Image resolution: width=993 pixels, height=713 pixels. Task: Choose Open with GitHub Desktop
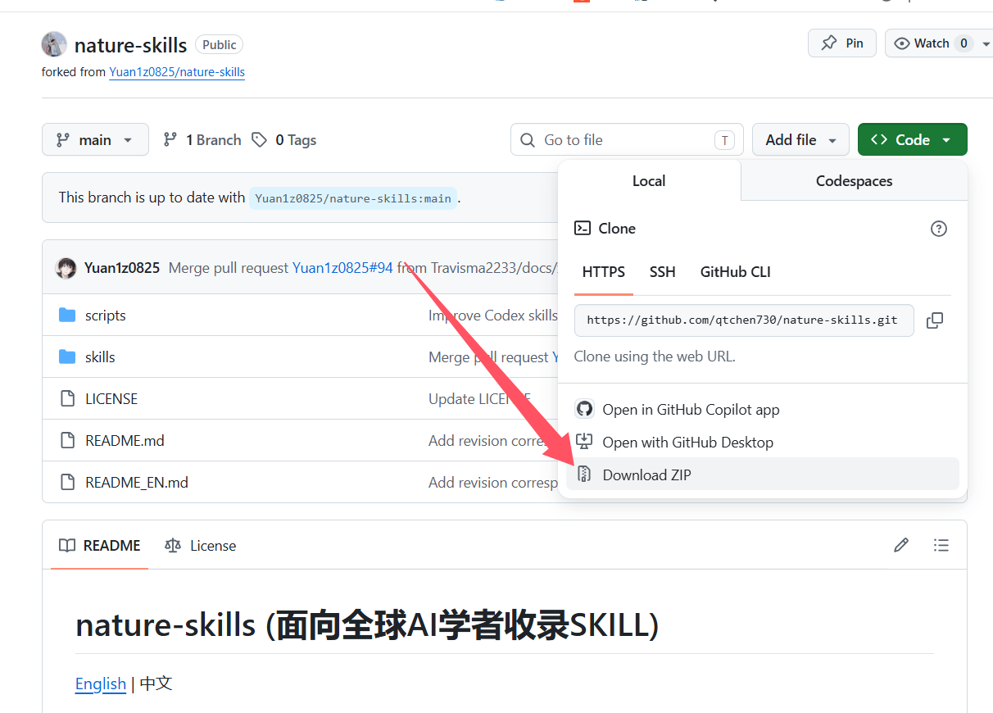coord(763,442)
